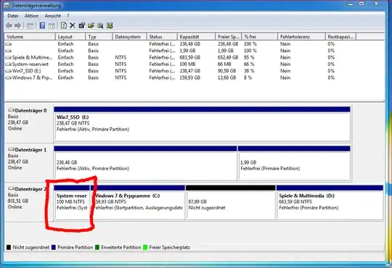Click the Back arrow toolbar icon

(x=9, y=25)
